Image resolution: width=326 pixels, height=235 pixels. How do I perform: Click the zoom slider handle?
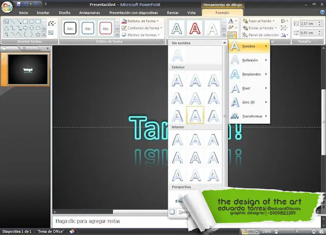pyautogui.click(x=297, y=231)
